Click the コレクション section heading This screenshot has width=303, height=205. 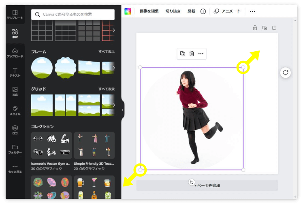42,126
